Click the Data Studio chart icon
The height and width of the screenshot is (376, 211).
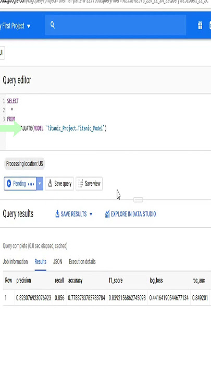tap(107, 214)
